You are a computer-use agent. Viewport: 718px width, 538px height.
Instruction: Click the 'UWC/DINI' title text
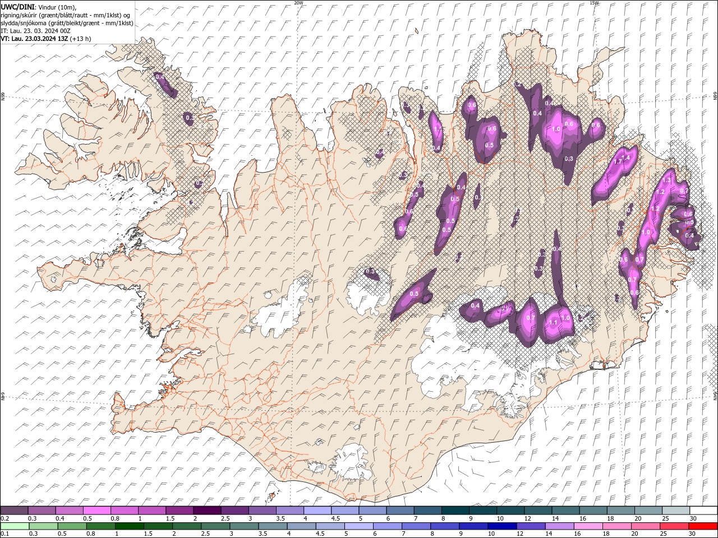tap(19, 7)
